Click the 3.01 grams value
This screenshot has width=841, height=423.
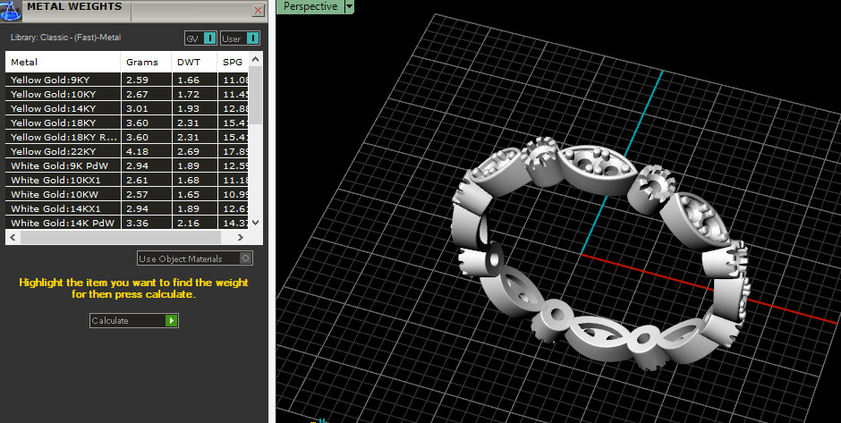tap(137, 109)
